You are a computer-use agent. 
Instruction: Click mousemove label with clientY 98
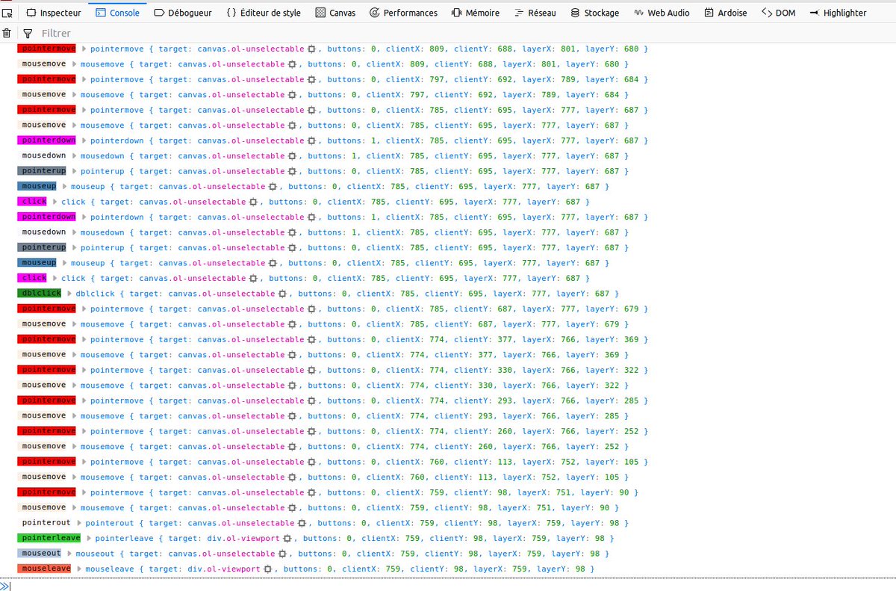43,508
